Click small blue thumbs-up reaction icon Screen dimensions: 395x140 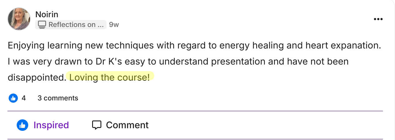[13, 98]
